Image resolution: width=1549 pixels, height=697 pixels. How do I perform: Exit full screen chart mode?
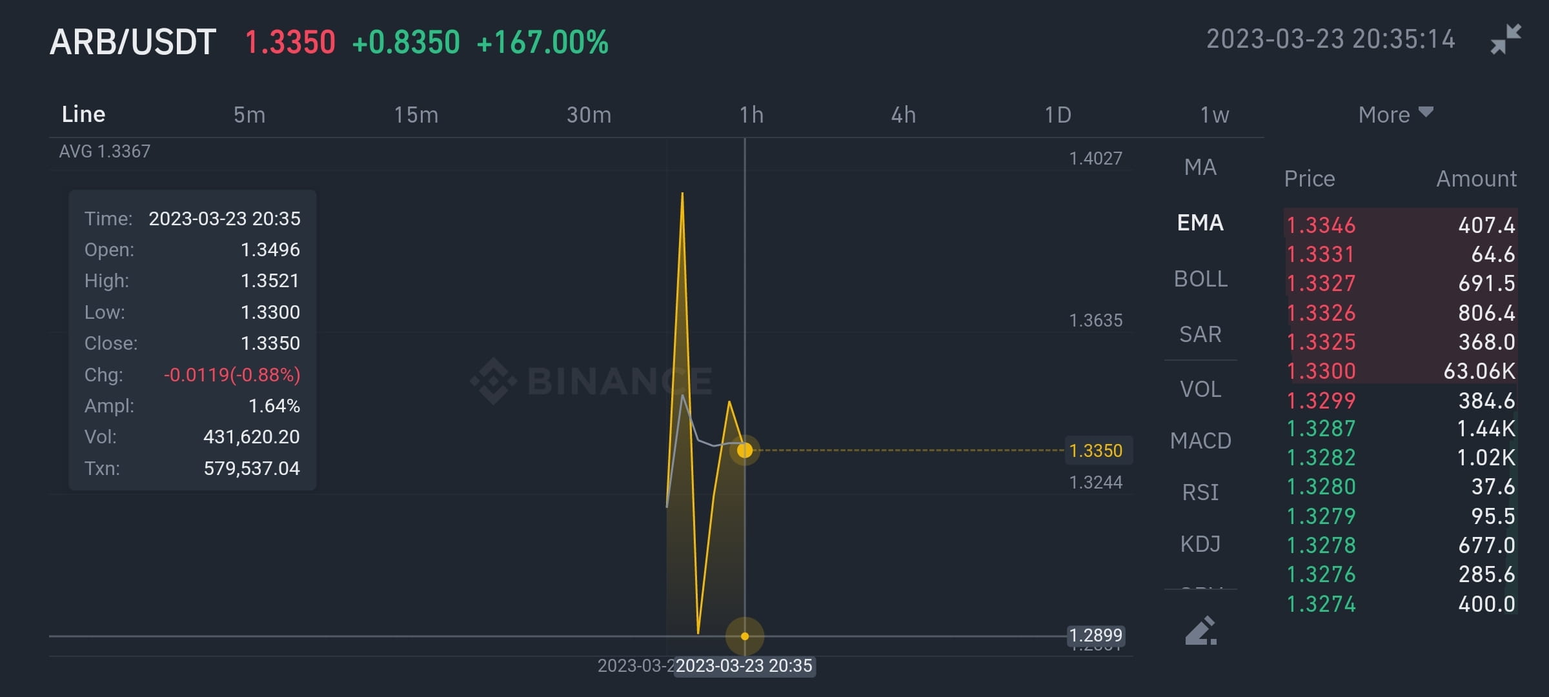(1506, 40)
